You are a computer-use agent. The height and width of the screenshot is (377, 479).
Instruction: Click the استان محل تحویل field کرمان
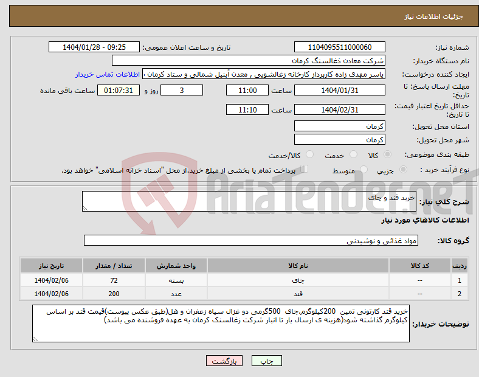tap(339, 126)
